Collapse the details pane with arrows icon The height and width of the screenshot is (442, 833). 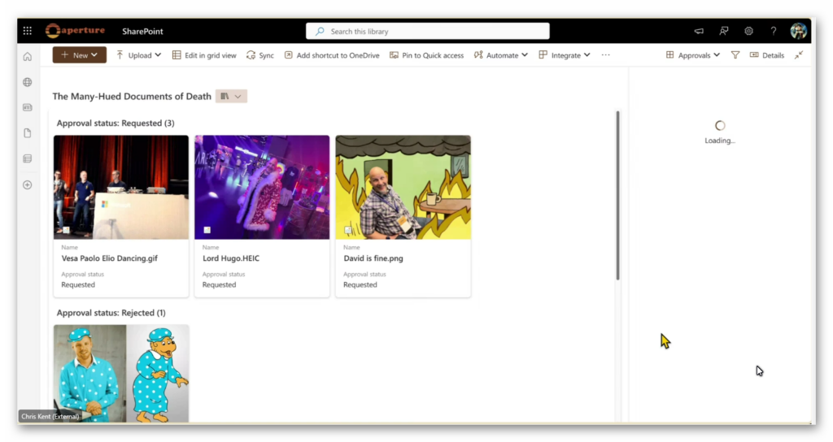click(x=799, y=55)
